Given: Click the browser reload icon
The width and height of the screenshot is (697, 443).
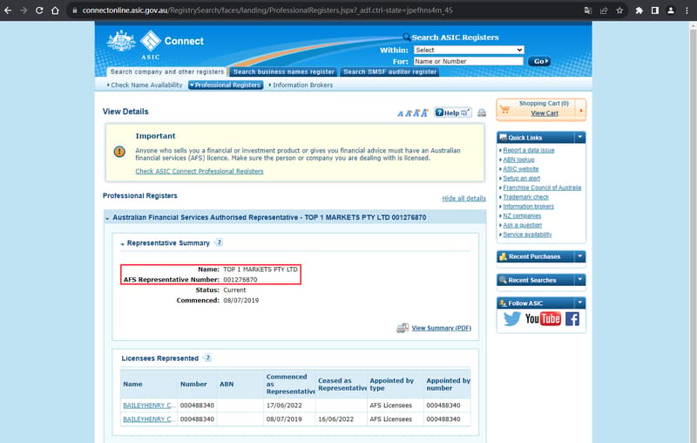Looking at the screenshot, I should pos(39,10).
